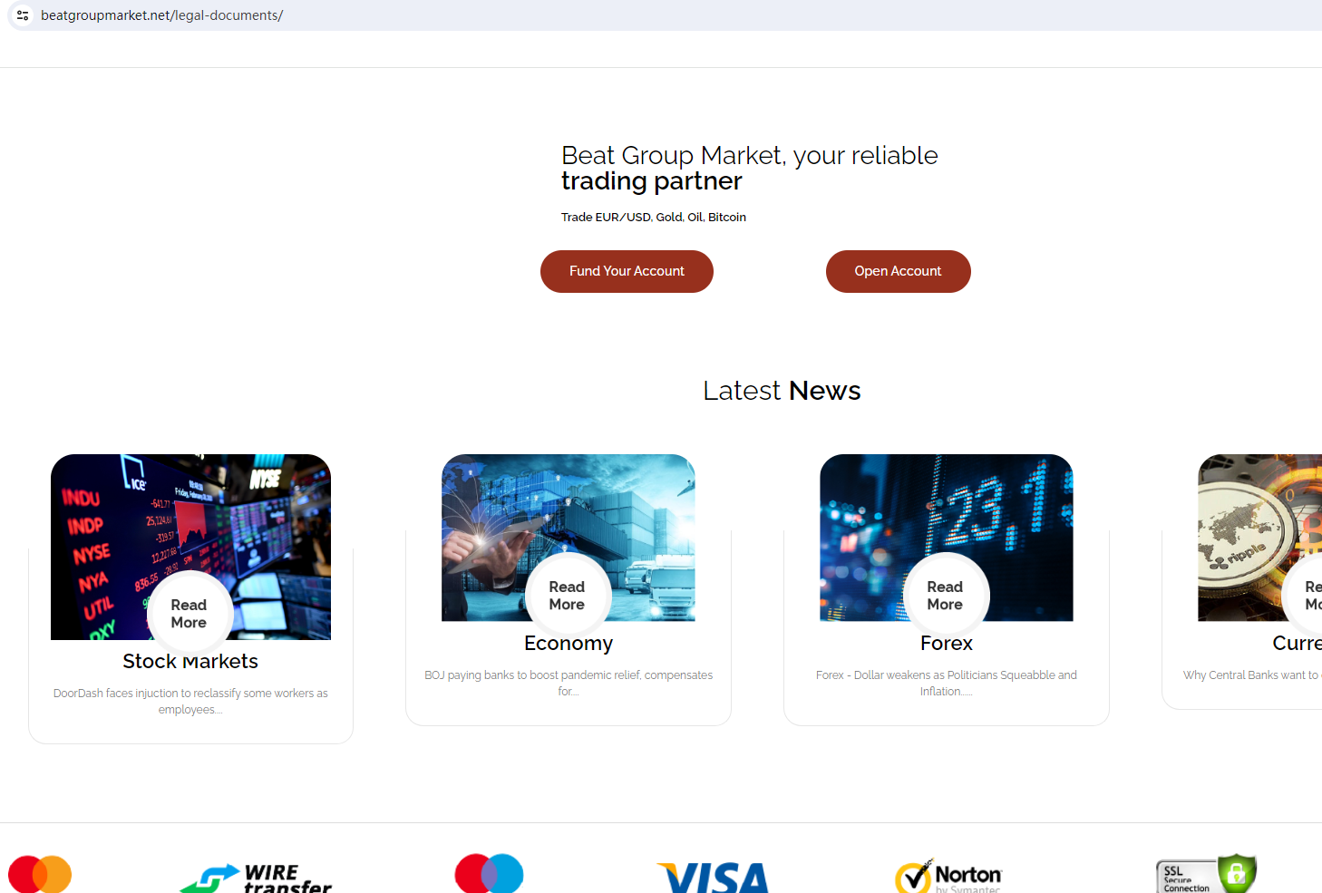Viewport: 1322px width, 893px height.
Task: Click the Fund Your Account button
Action: 627,271
